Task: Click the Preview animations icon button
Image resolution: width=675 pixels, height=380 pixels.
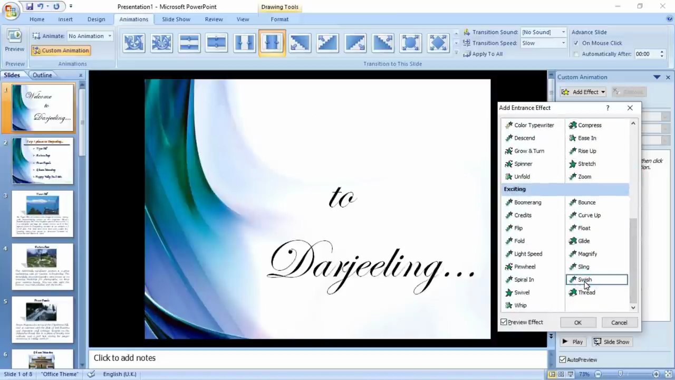Action: 14,41
